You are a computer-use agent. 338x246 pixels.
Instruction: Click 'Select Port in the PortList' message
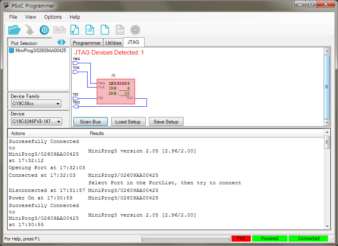click(x=165, y=183)
